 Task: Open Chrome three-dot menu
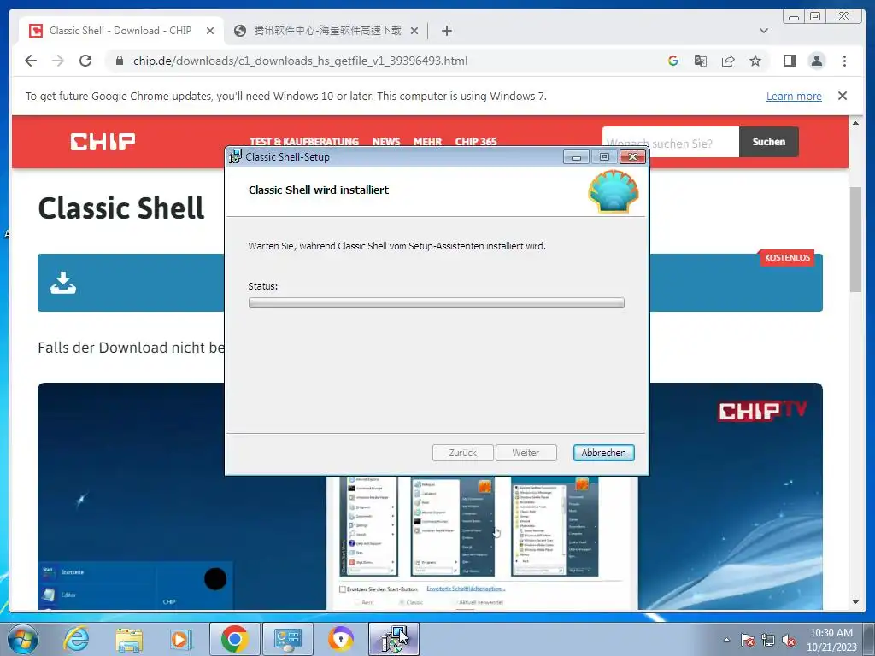click(x=844, y=61)
